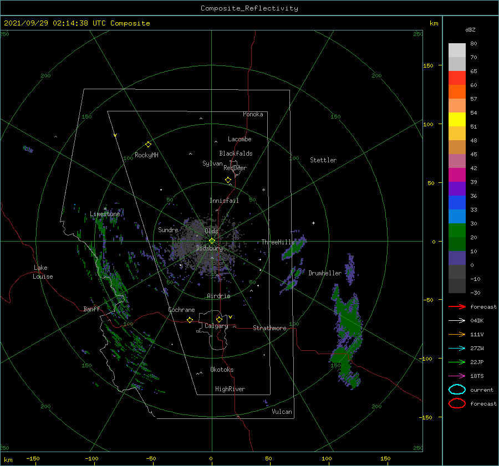Click the white 04DK arrow in legend
Viewport: 499px width, 466px height.
[457, 320]
